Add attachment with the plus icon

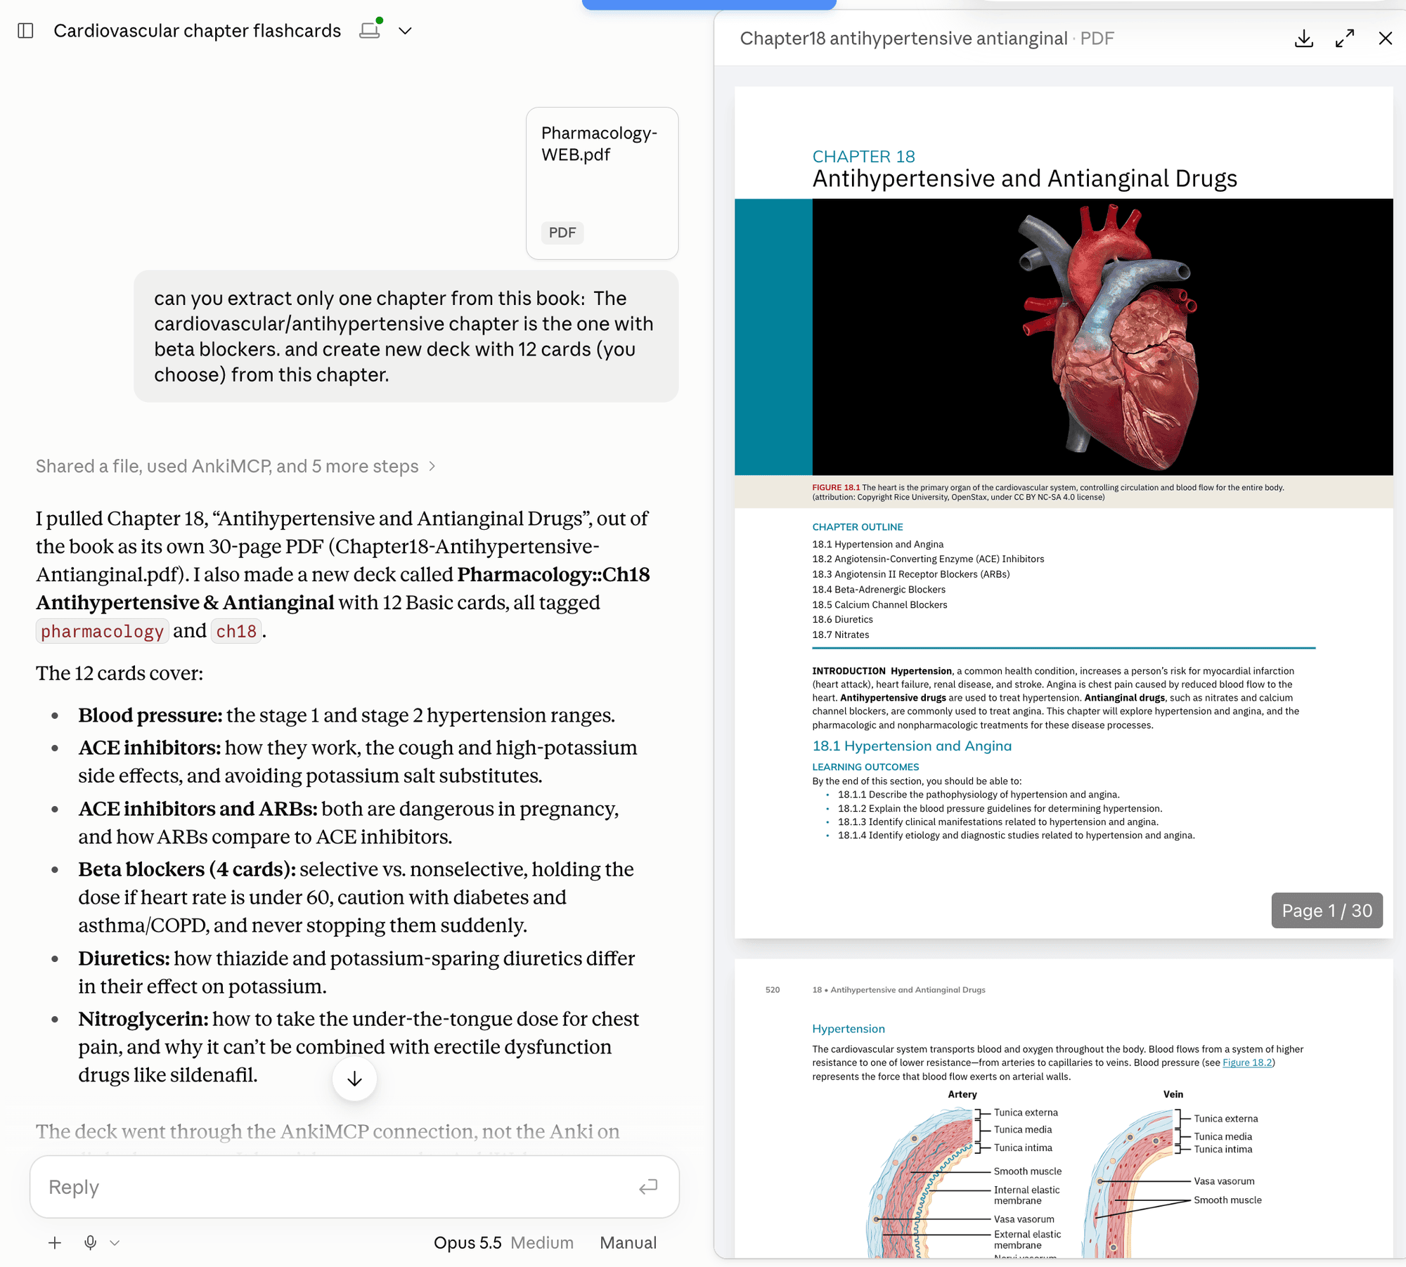pos(55,1243)
